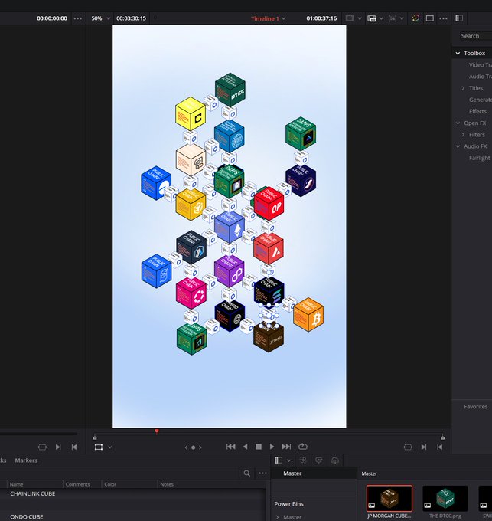Select the ONDO CUBE row
The image size is (492, 521).
(x=132, y=516)
